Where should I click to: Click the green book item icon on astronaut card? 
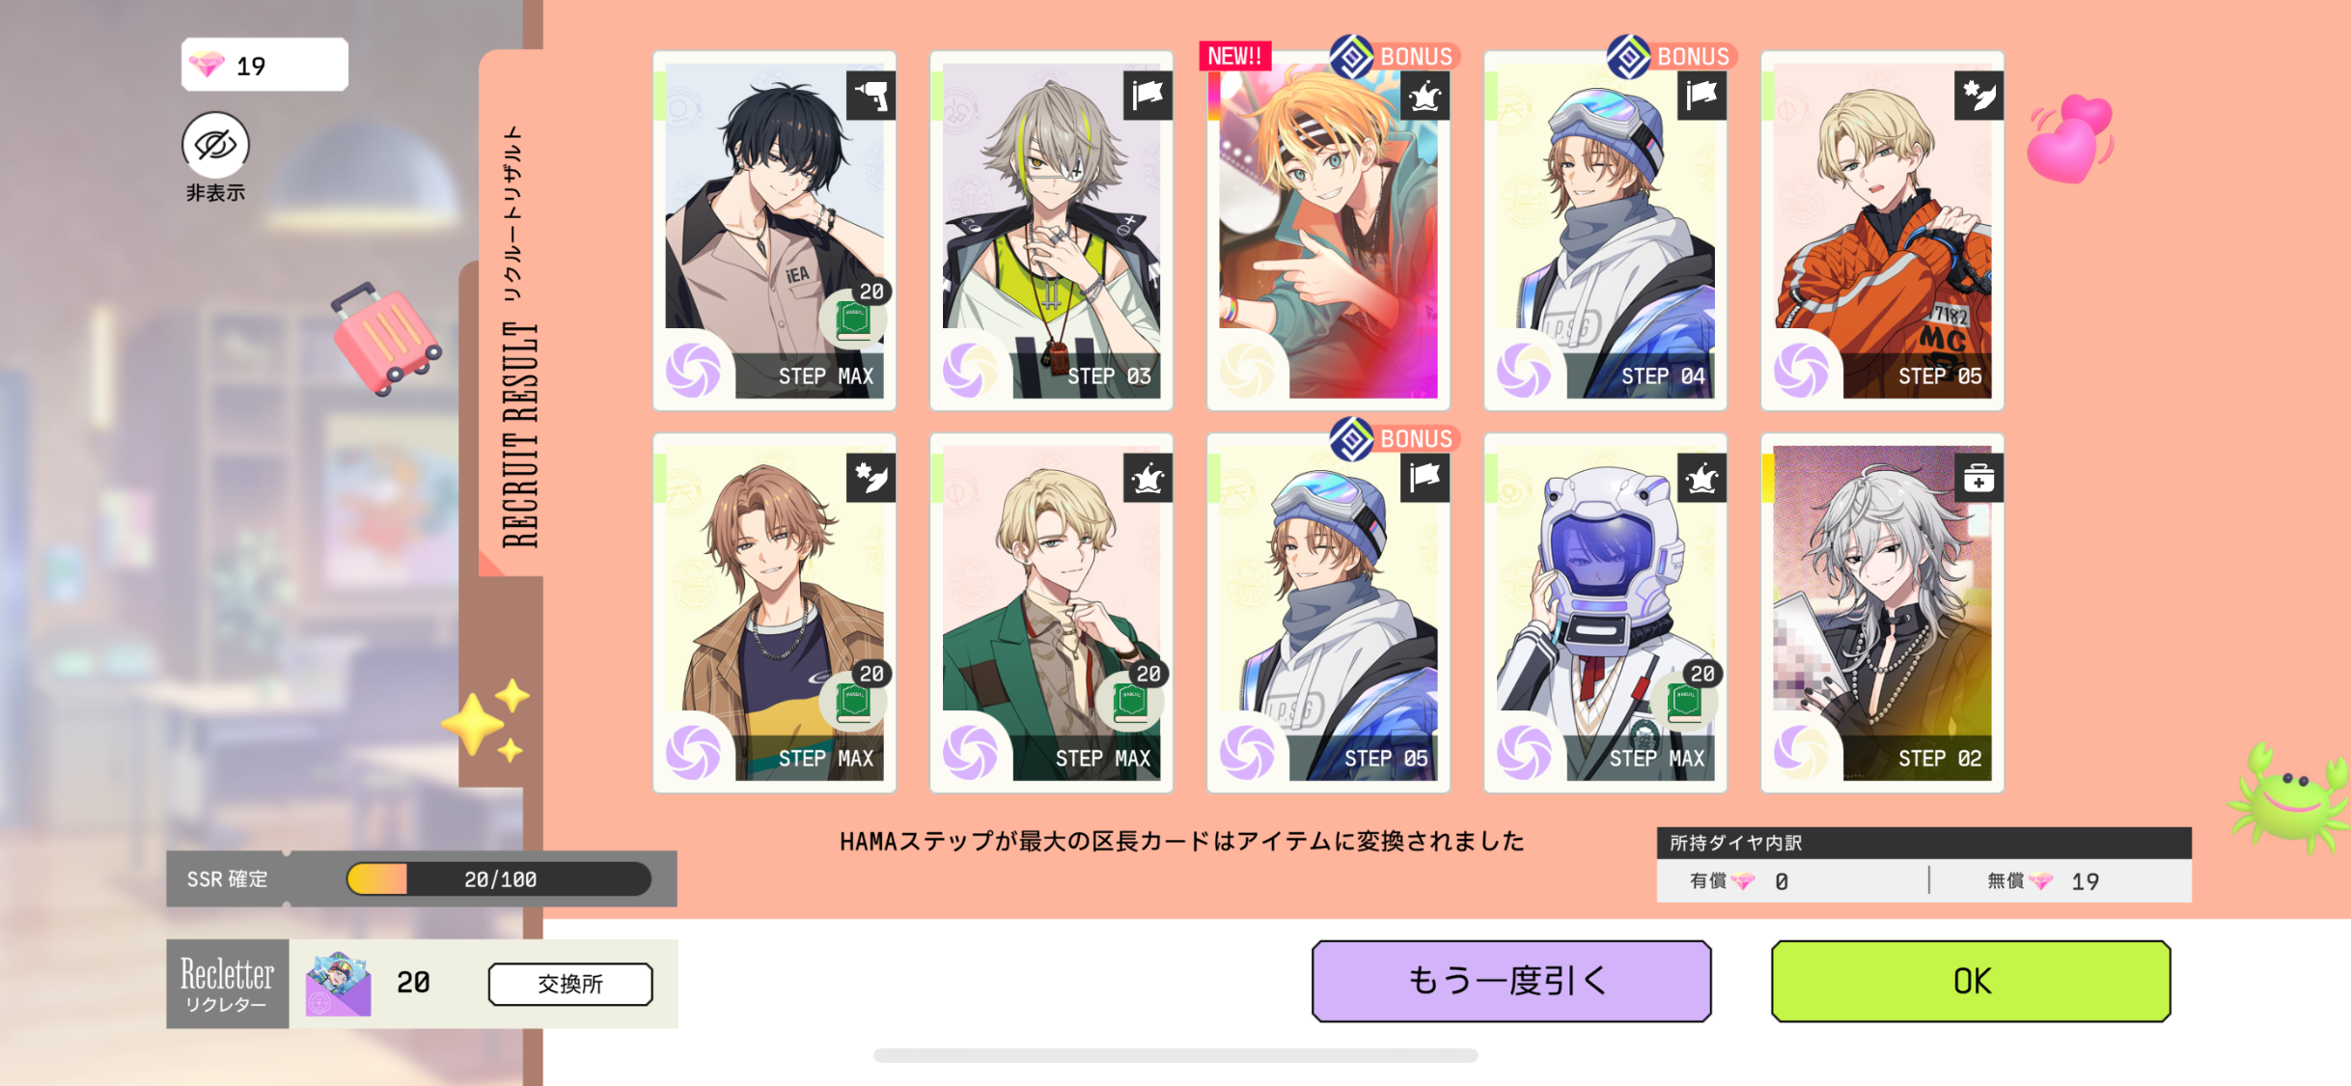(x=1686, y=700)
